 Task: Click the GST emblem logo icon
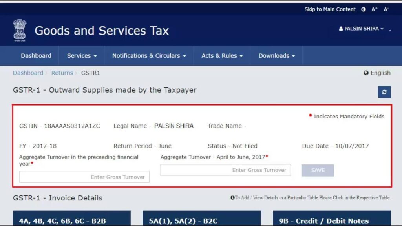click(20, 30)
